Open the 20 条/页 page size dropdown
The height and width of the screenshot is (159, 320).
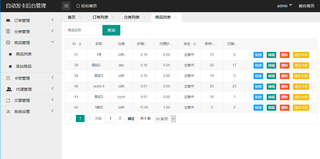[x=165, y=119]
